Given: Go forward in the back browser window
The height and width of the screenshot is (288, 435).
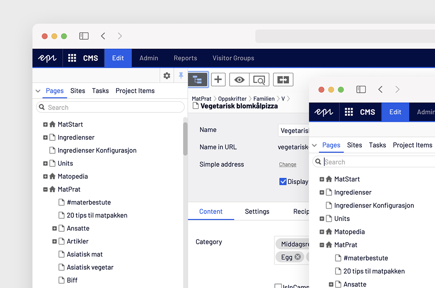Looking at the screenshot, I should pyautogui.click(x=120, y=36).
